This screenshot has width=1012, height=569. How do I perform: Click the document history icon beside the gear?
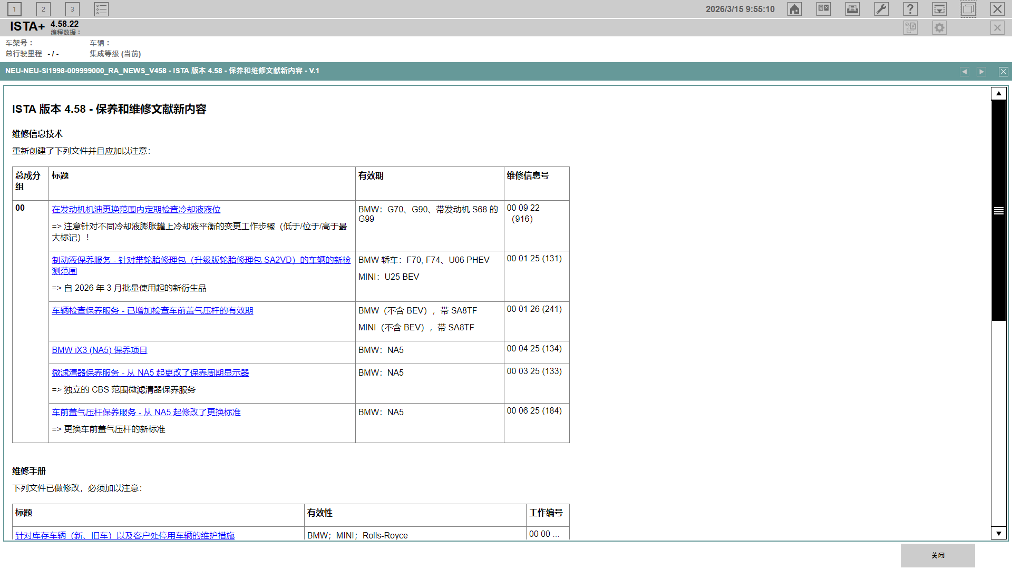[910, 27]
